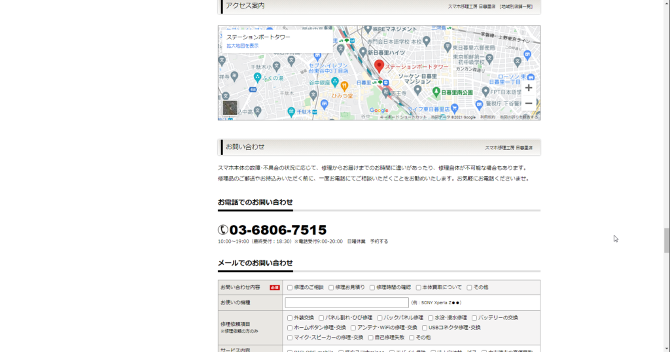
Task: Check アンテナ·WiFiの修理·交換 checkbox
Action: [x=353, y=328]
